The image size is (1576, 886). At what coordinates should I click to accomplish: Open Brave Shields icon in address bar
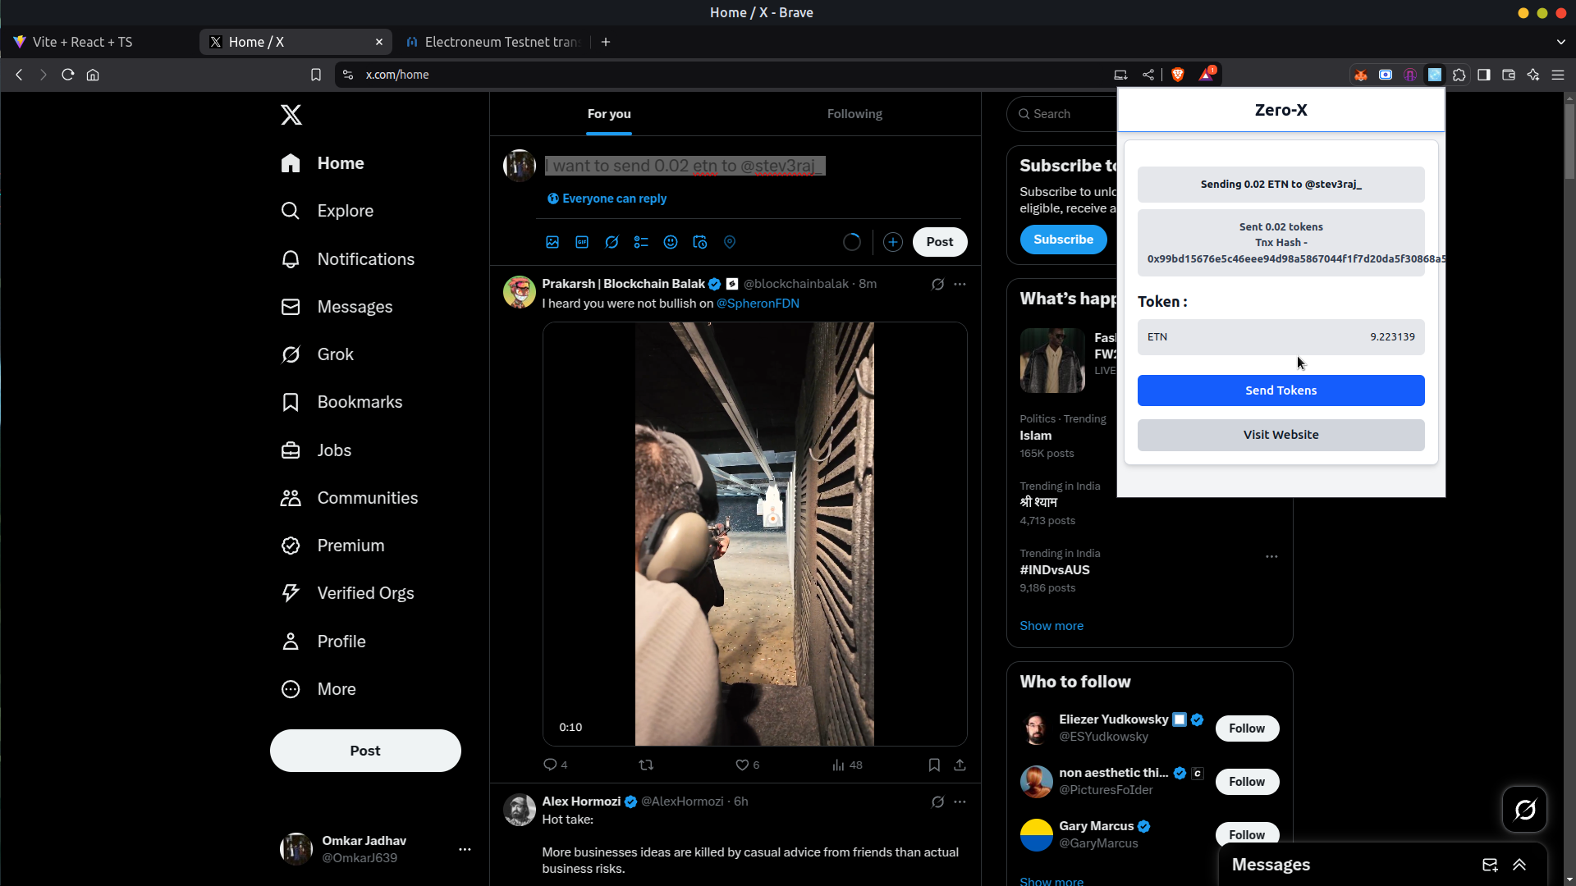(x=1178, y=75)
